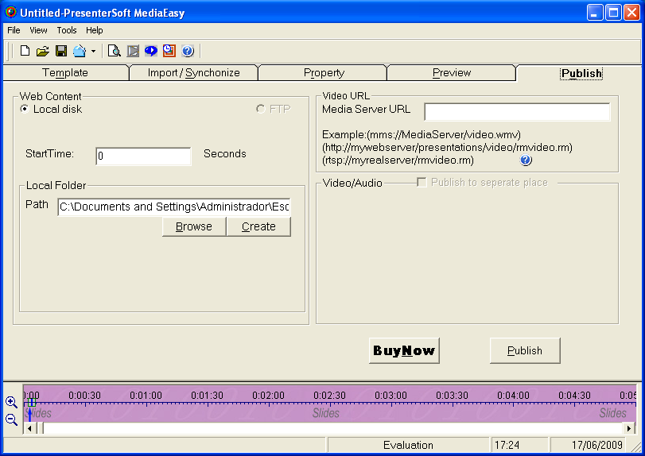Click the Browse button
The height and width of the screenshot is (456, 645).
click(x=194, y=226)
